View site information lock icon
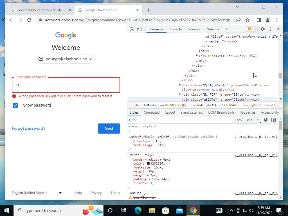Viewport: 288px width, 216px height. (40, 20)
